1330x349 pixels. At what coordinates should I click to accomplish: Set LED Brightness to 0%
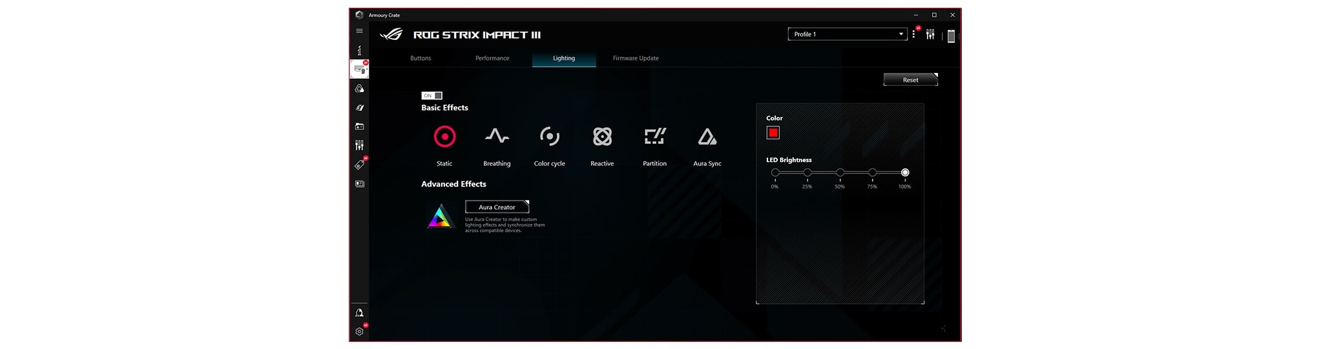point(775,173)
